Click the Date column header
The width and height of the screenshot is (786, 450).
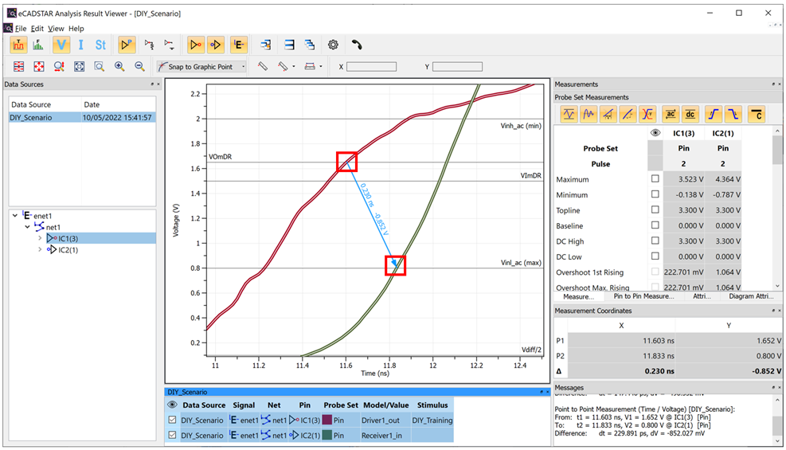click(x=119, y=104)
